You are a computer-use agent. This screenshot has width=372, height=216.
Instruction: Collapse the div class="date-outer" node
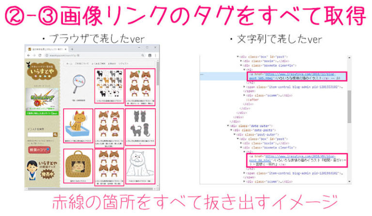coord(228,126)
